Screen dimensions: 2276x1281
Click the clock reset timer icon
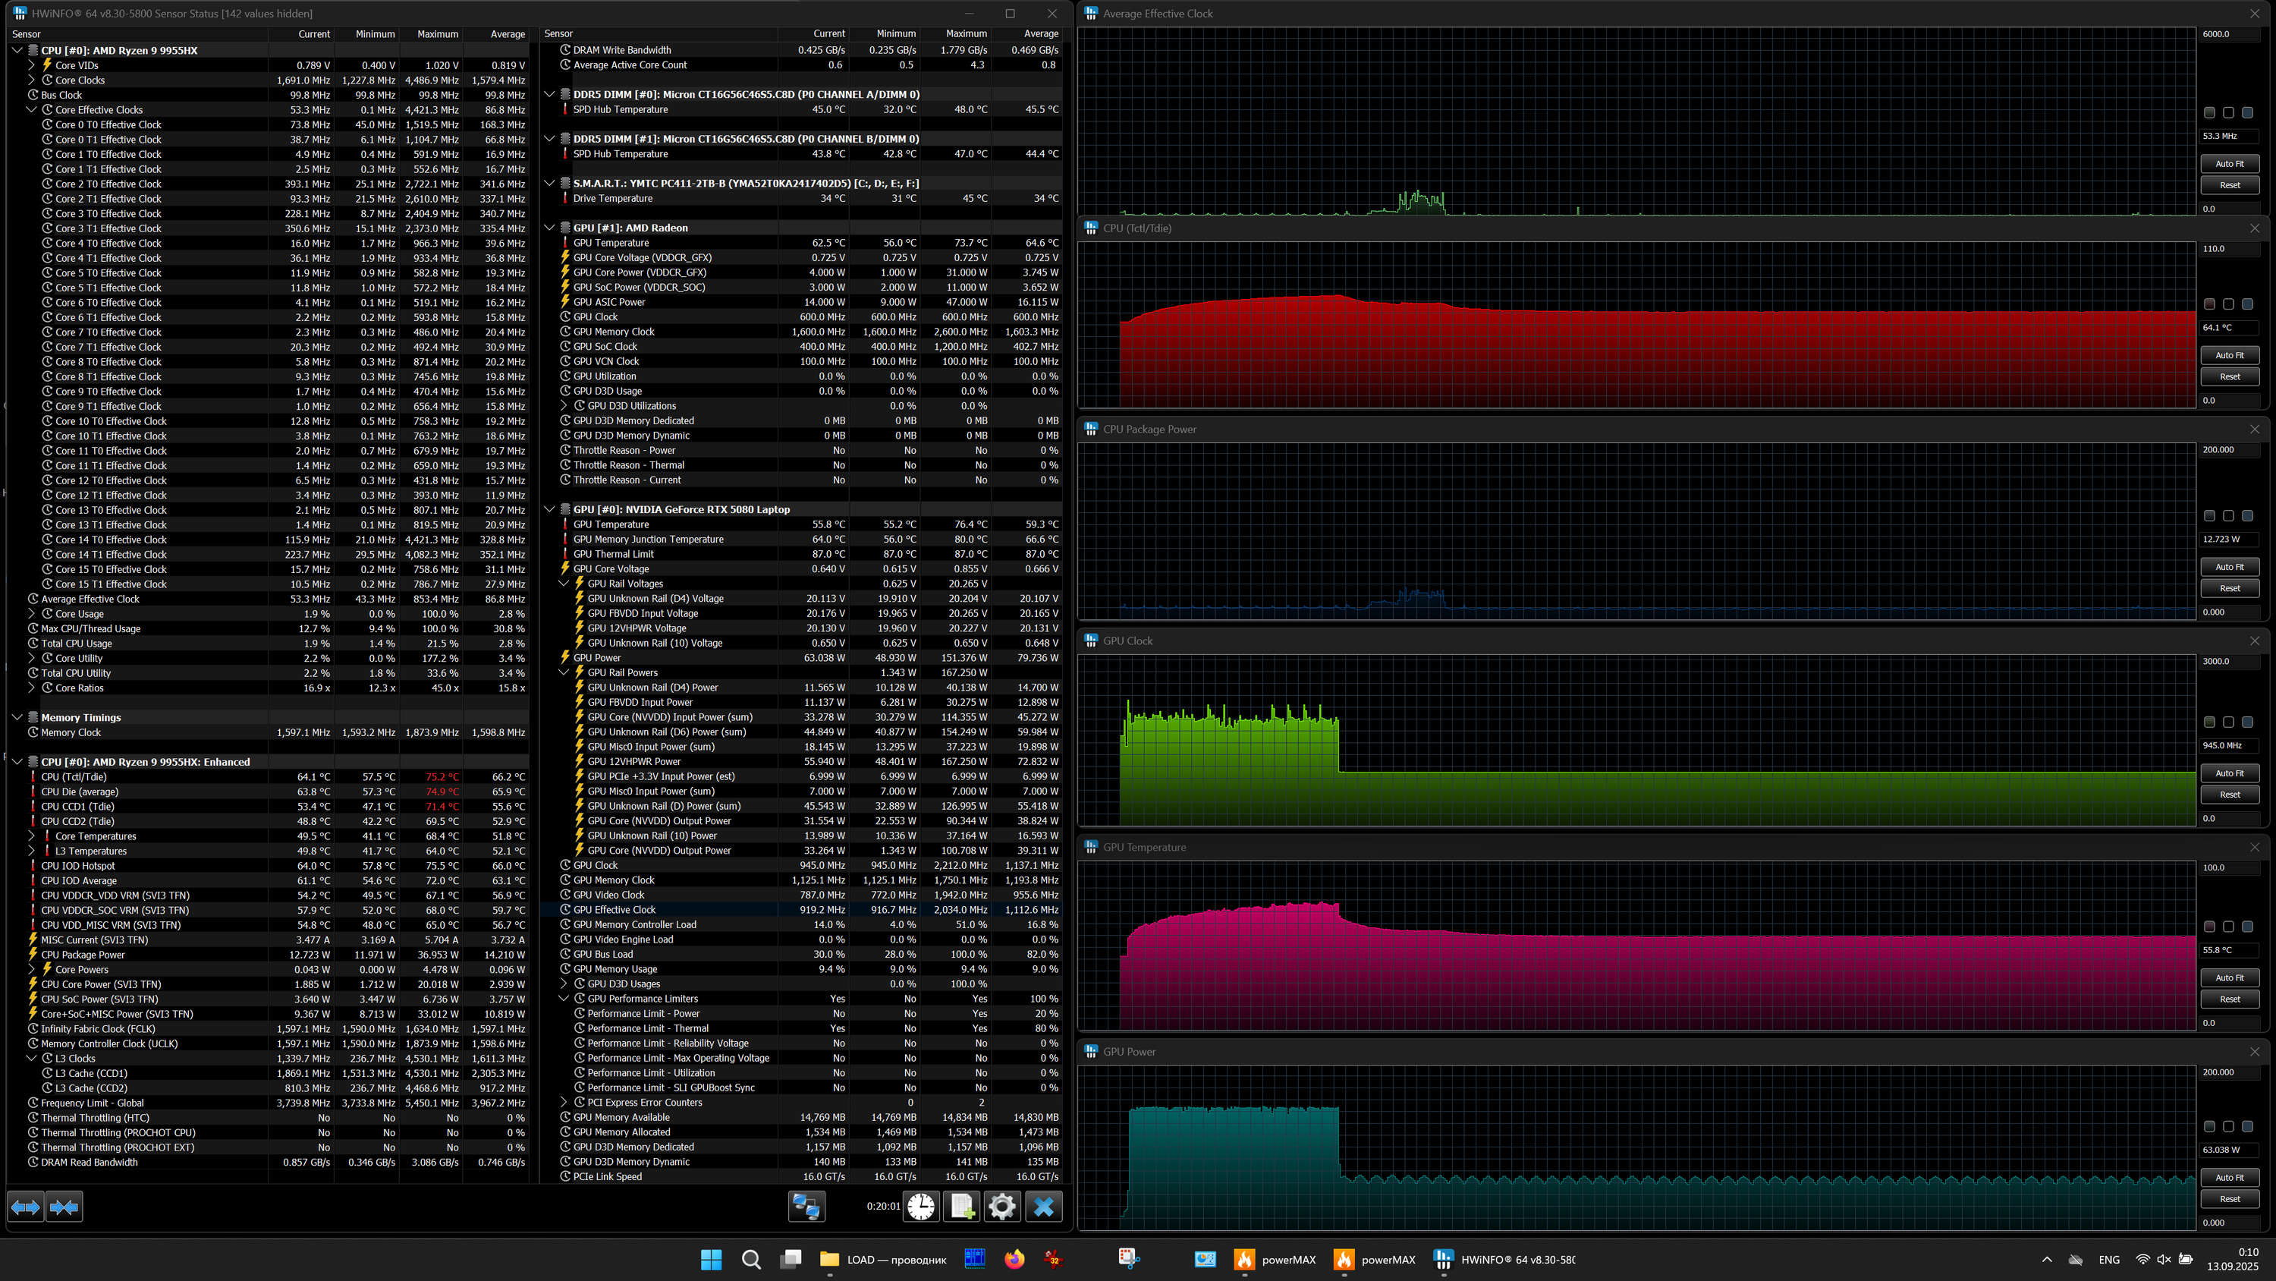tap(921, 1207)
